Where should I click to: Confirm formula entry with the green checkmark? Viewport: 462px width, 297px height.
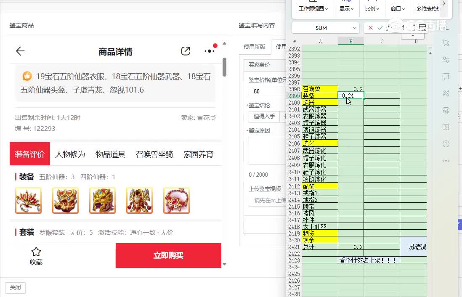coord(380,28)
